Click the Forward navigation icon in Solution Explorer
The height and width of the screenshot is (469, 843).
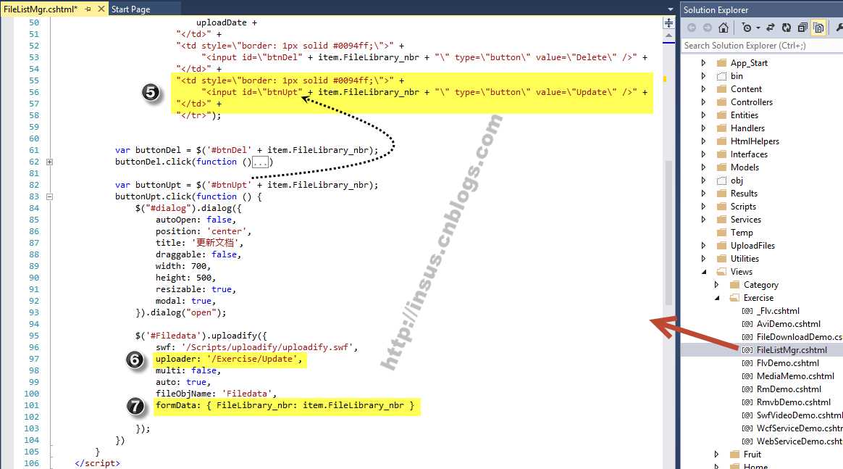pyautogui.click(x=708, y=28)
